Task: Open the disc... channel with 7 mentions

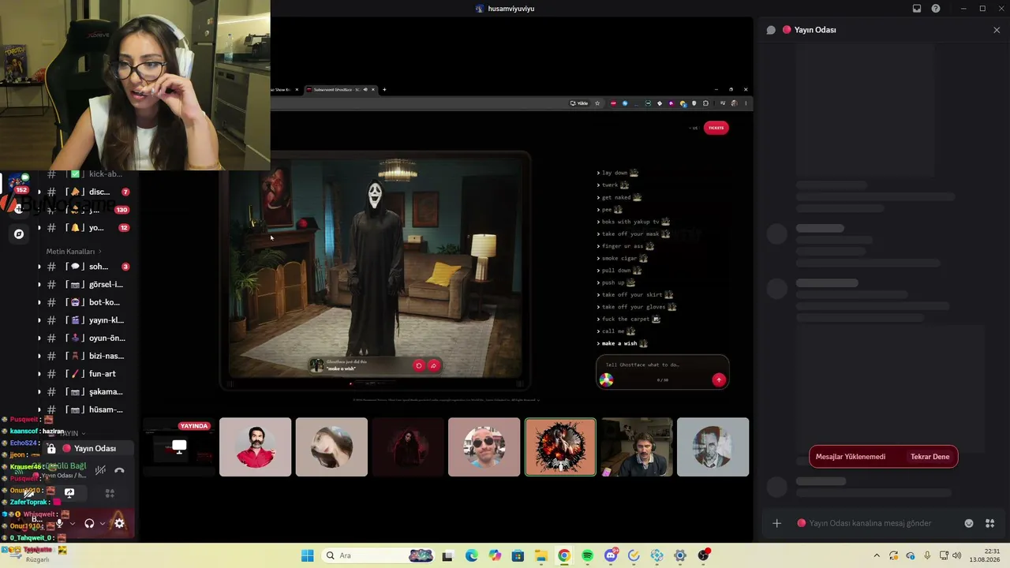Action: click(85, 192)
